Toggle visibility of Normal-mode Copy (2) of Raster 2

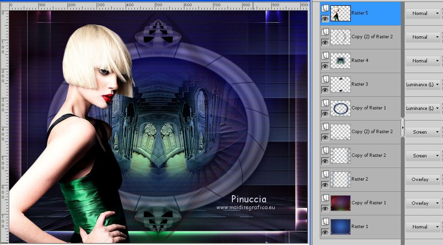(325, 42)
